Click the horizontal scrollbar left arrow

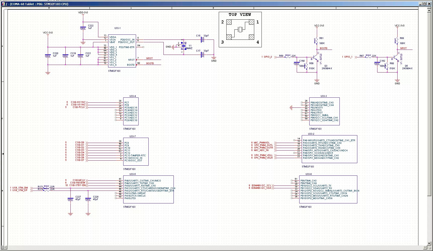click(x=5, y=247)
